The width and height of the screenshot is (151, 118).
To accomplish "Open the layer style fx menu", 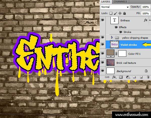I will pos(114,77).
